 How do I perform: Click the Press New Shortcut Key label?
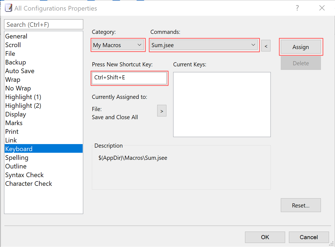122,64
